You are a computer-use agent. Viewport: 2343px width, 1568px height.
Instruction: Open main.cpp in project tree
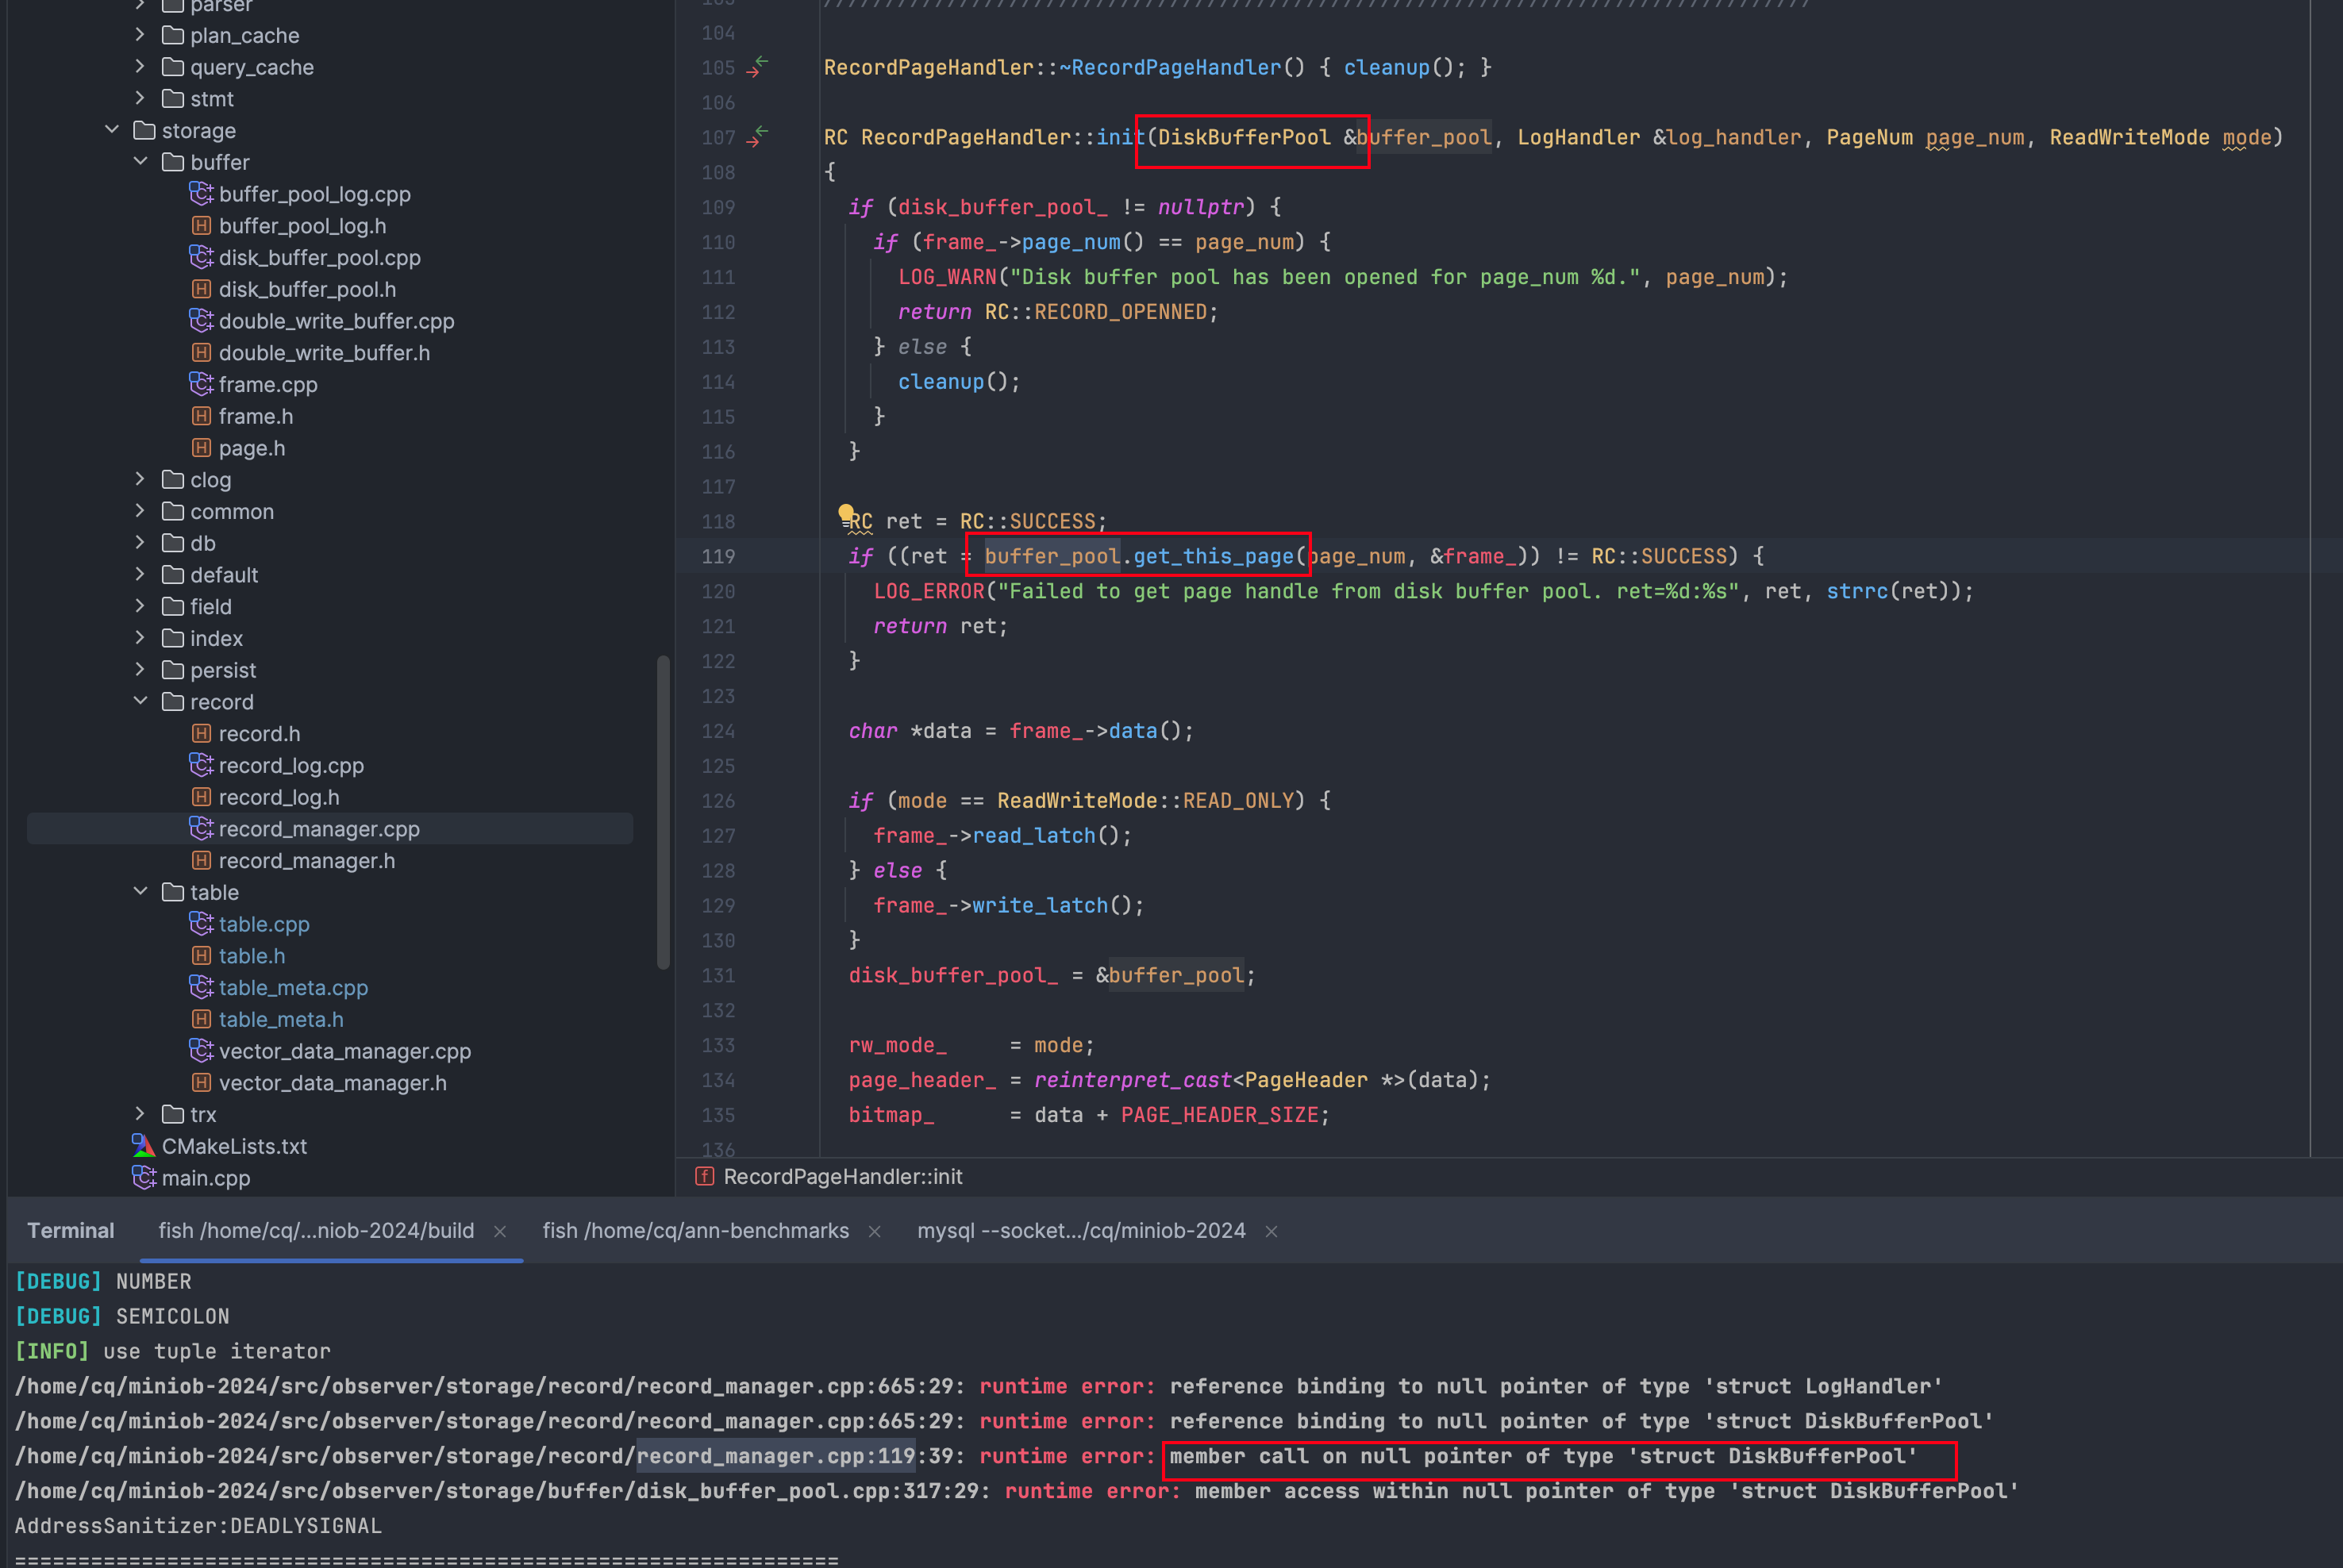pyautogui.click(x=205, y=1178)
